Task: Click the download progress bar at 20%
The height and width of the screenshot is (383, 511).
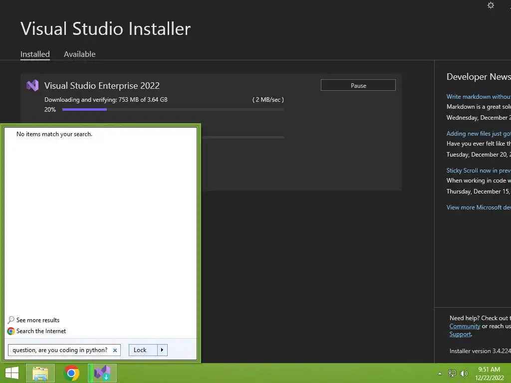Action: [x=173, y=109]
